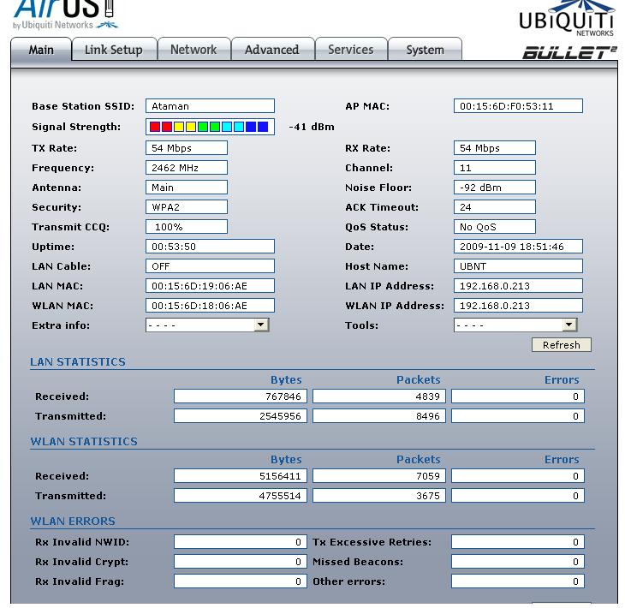Click the LAN STATISTICS section heading
Image resolution: width=625 pixels, height=608 pixels.
[x=78, y=361]
